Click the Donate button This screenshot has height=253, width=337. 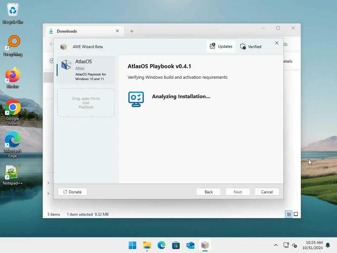tap(72, 192)
